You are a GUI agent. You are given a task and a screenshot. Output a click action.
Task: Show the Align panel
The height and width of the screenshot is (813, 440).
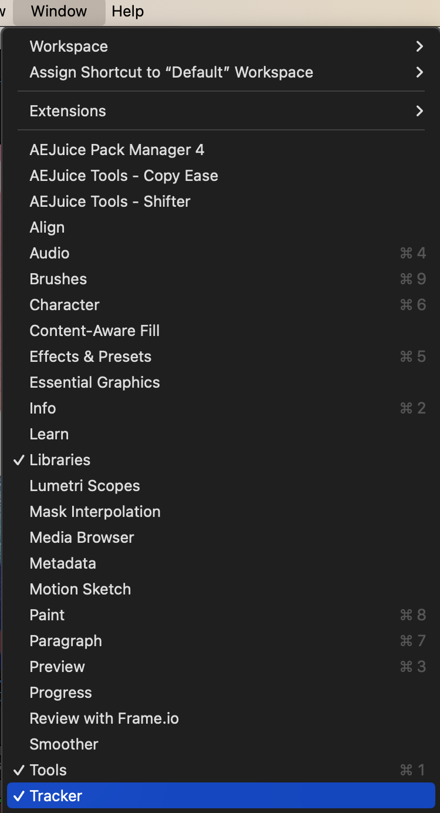[47, 227]
